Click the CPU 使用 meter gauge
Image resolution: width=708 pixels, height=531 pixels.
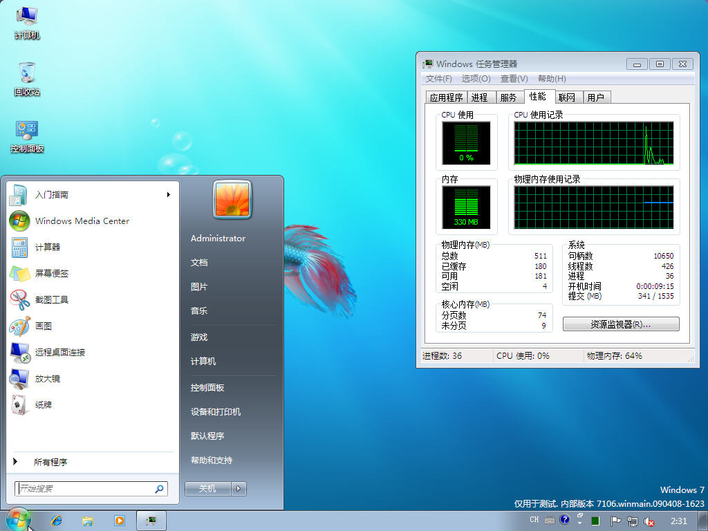click(466, 142)
